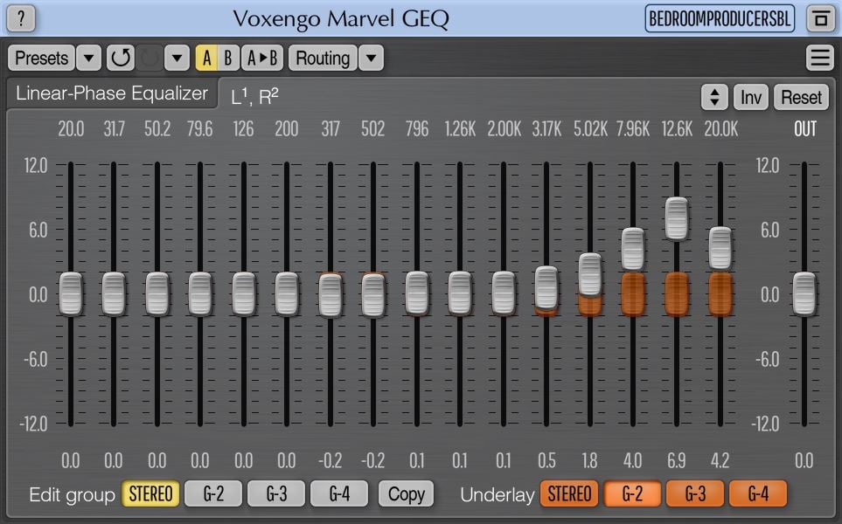Select the G-2 edit group
This screenshot has height=524, width=842.
[213, 494]
